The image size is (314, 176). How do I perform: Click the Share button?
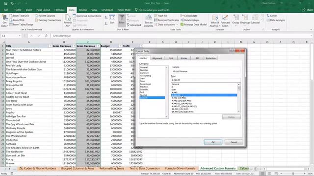(x=308, y=10)
